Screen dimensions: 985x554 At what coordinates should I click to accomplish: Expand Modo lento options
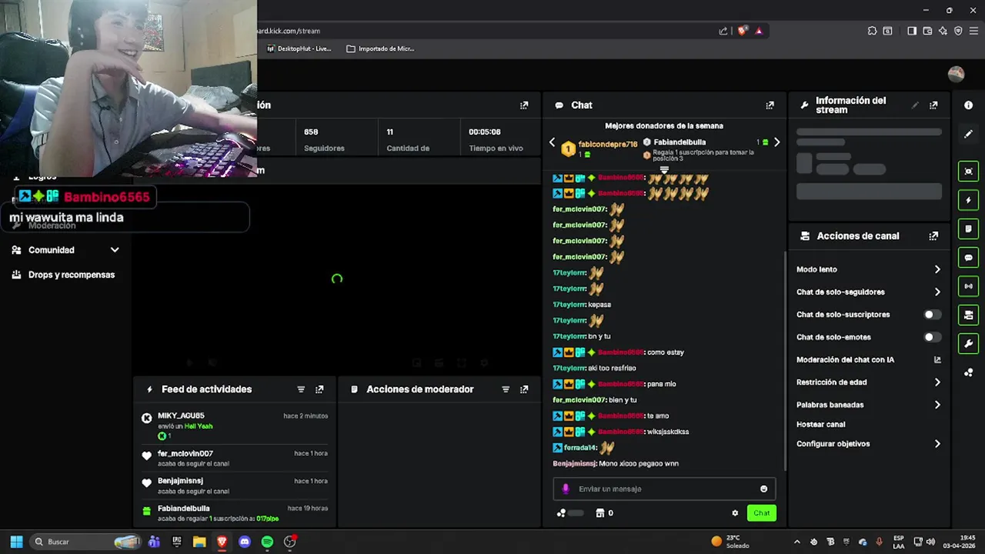937,269
